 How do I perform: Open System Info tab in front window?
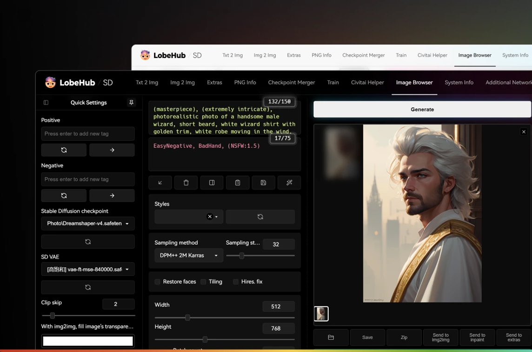coord(459,82)
